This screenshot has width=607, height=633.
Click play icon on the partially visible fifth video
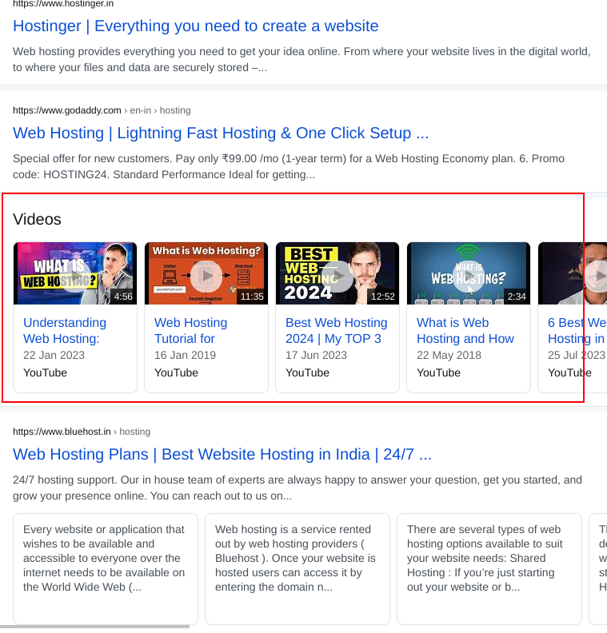pos(597,275)
